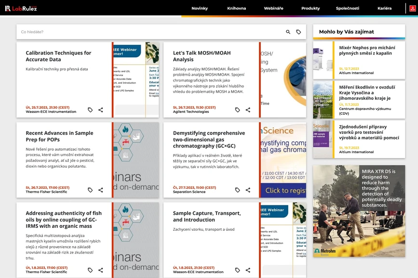Open 'Calibration Techniques for Accurate Data' title
Viewport: 418px width, 278px height.
tap(58, 56)
